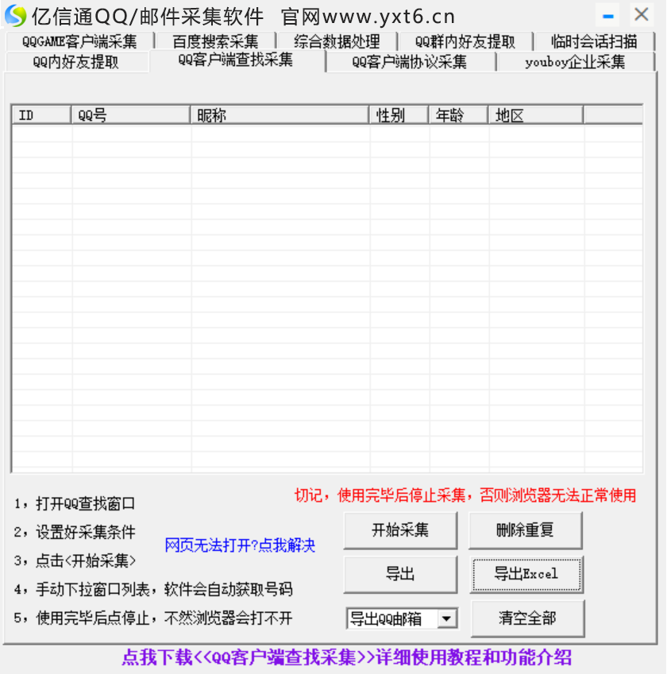Click the 网页无法打开?点我解决 link
667x674 pixels.
[240, 545]
